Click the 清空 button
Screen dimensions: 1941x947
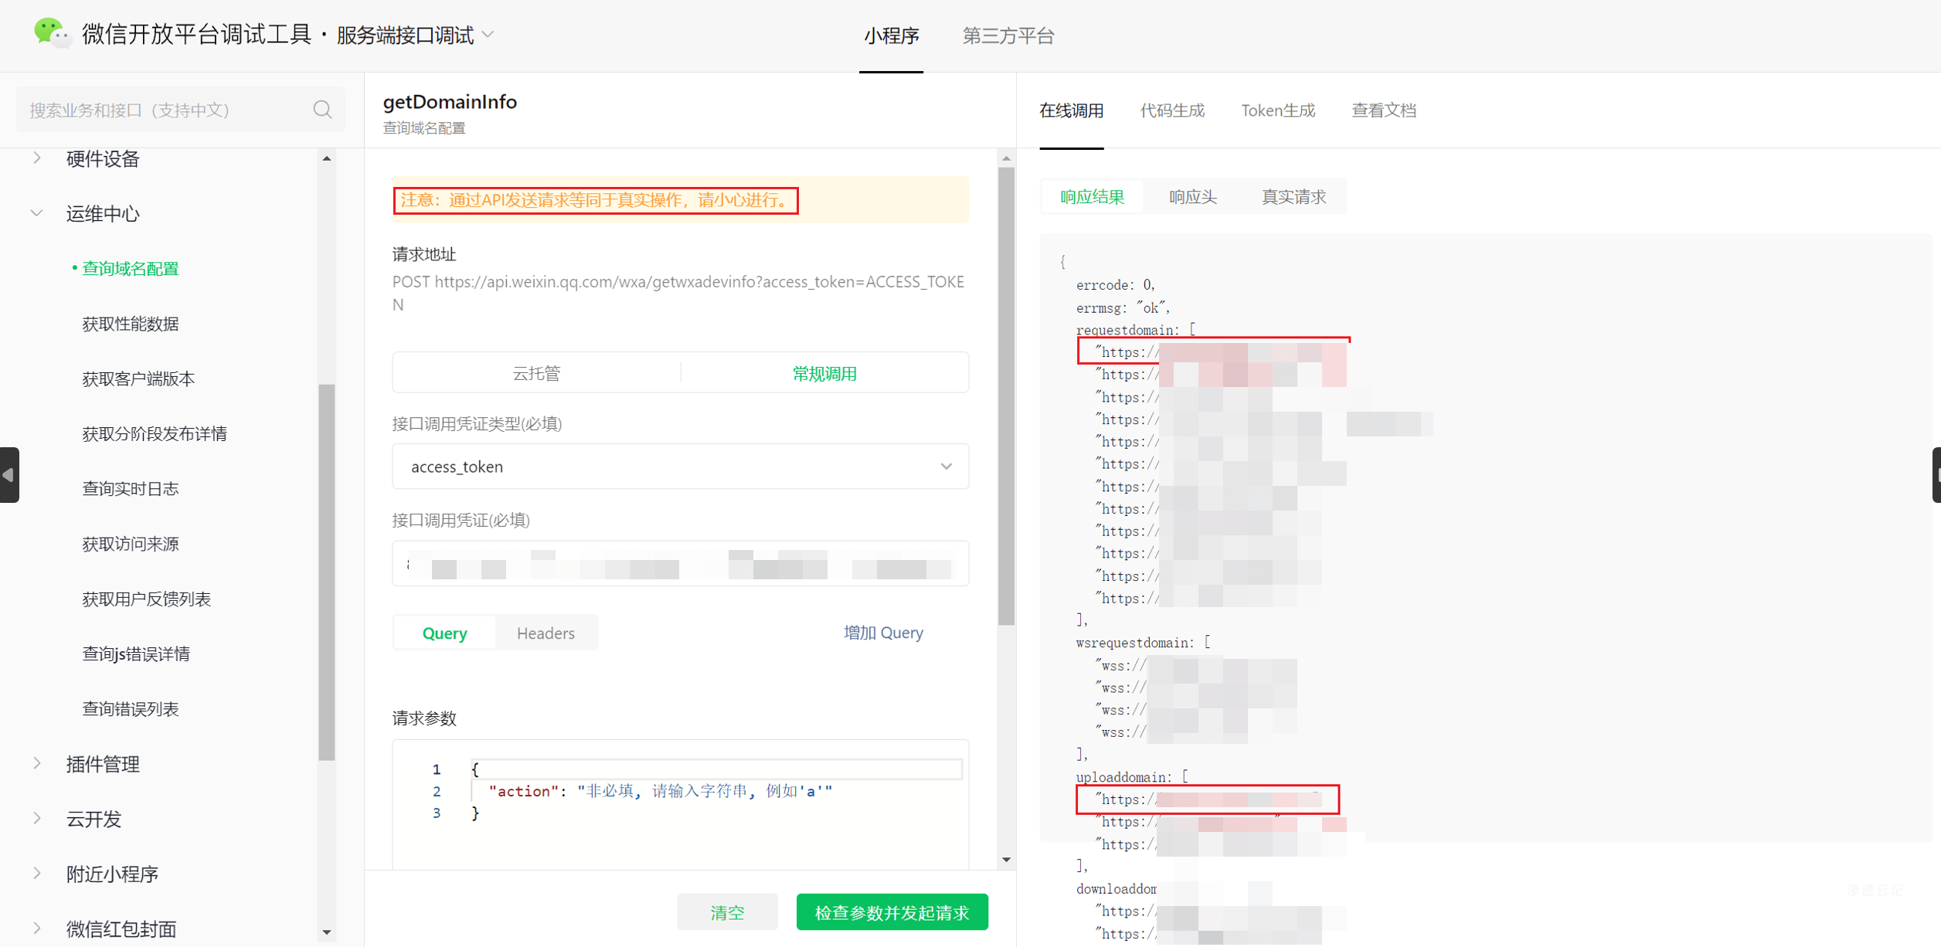click(726, 911)
